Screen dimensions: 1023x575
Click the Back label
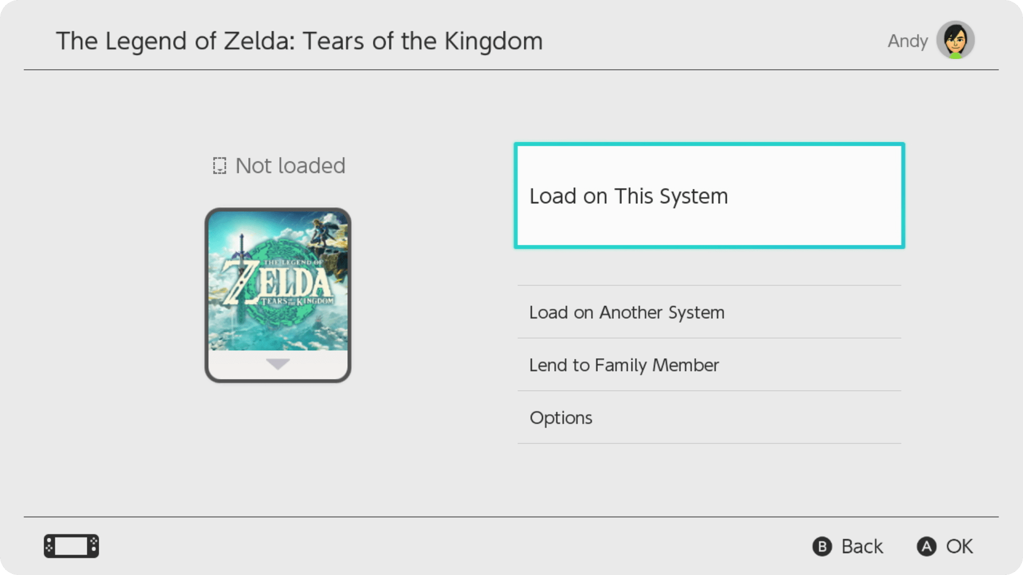point(862,546)
